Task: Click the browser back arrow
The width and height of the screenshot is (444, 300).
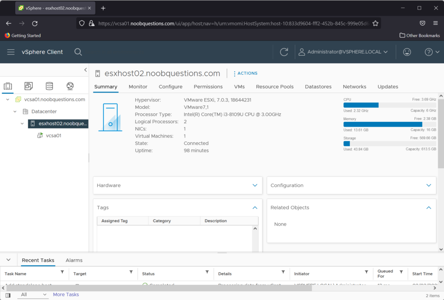Action: click(9, 23)
